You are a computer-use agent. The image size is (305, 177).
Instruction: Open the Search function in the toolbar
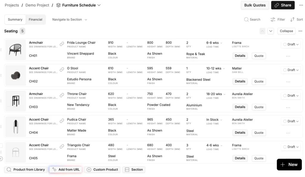click(x=252, y=19)
